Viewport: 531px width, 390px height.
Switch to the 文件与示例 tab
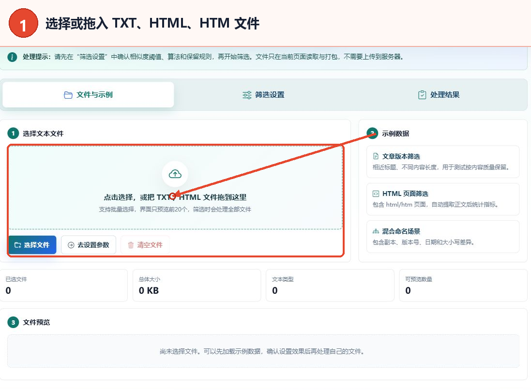click(x=88, y=95)
